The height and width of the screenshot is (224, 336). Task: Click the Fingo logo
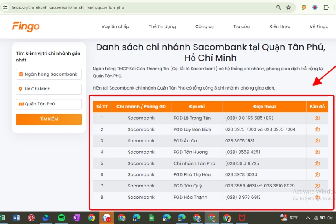click(26, 26)
